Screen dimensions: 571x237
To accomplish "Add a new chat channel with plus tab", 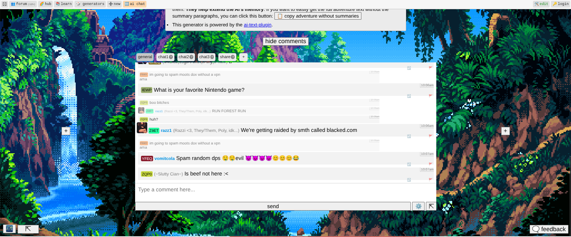I will pyautogui.click(x=243, y=57).
